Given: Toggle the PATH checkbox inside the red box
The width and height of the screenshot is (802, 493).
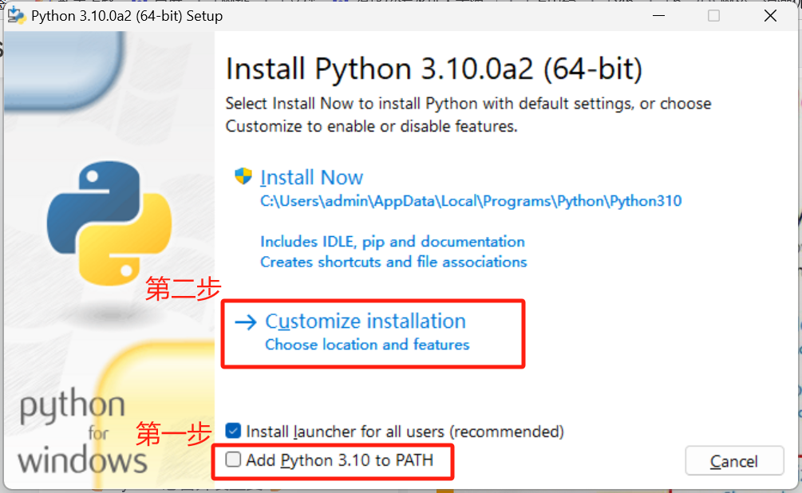Looking at the screenshot, I should point(231,460).
